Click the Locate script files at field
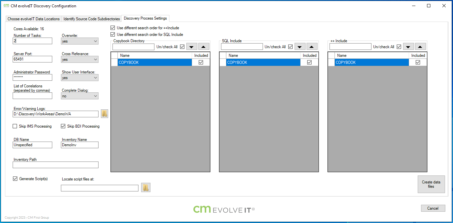453x223 pixels. (100, 188)
